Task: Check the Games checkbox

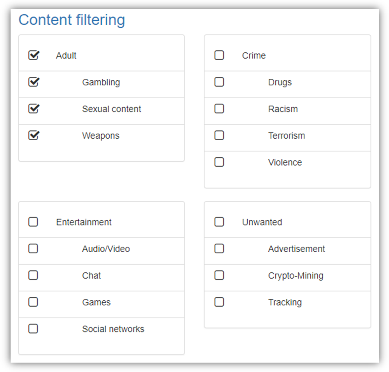Action: point(33,302)
